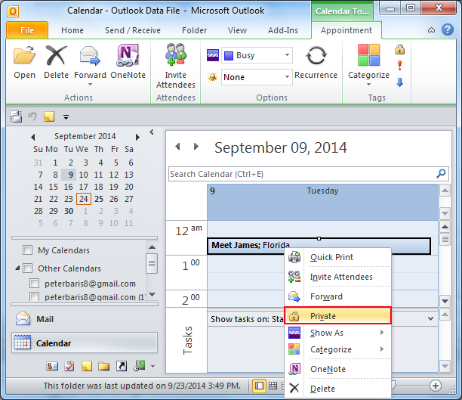462x400 pixels.
Task: Choose Invite Attendees in context menu
Action: pyautogui.click(x=337, y=277)
